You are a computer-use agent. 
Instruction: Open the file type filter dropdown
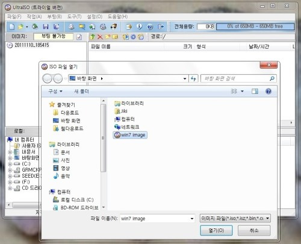268,218
